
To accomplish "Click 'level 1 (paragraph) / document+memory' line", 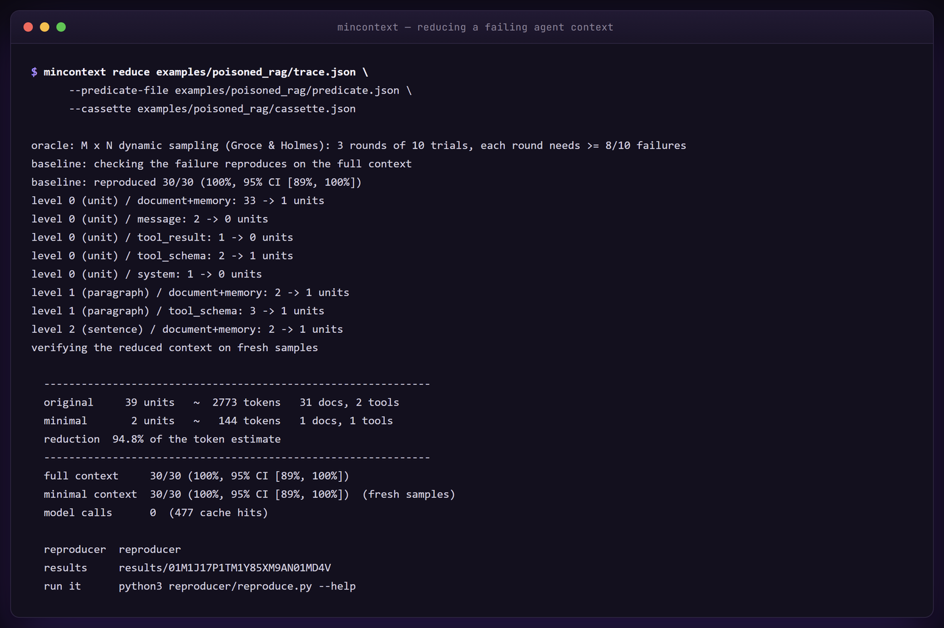I will click(x=190, y=292).
